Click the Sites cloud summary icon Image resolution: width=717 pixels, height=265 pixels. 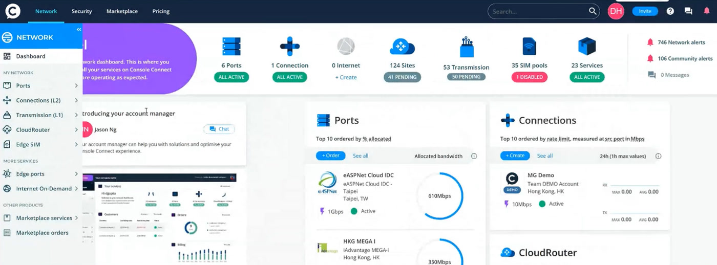pyautogui.click(x=402, y=47)
